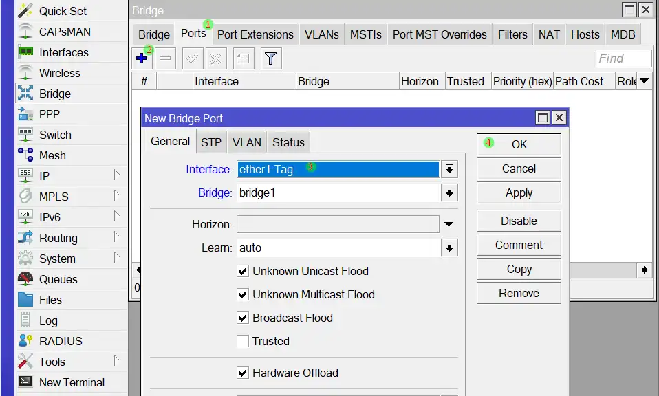This screenshot has width=659, height=396.
Task: Open Files in the sidebar
Action: [x=50, y=300]
